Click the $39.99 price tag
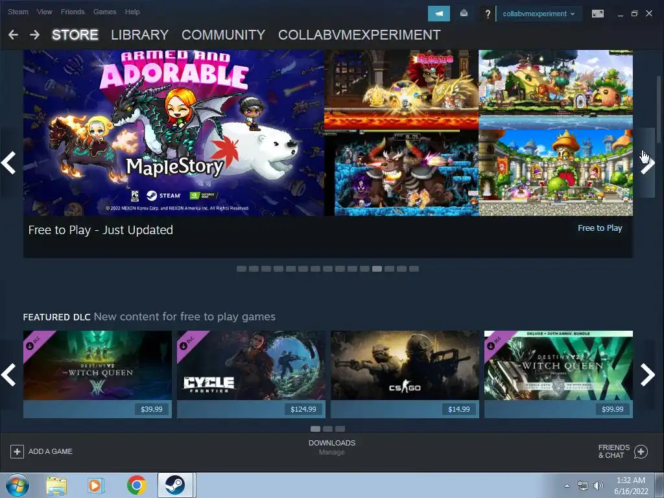The width and height of the screenshot is (664, 498). 151,409
